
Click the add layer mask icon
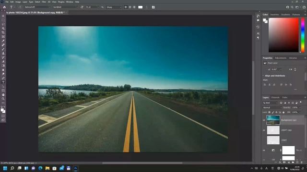284,162
